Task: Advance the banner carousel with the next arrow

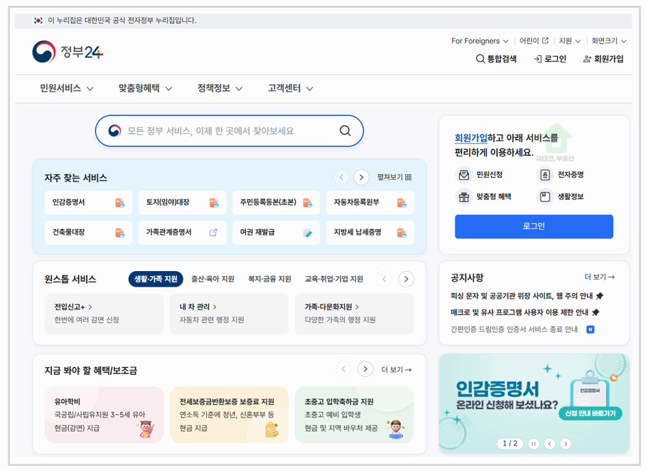Action: (x=566, y=443)
